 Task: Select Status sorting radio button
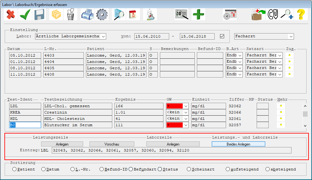160,169
